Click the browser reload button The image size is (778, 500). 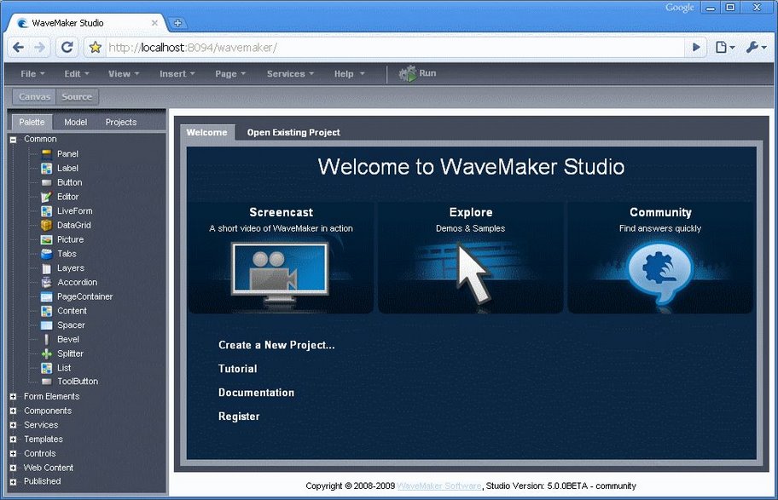(66, 48)
